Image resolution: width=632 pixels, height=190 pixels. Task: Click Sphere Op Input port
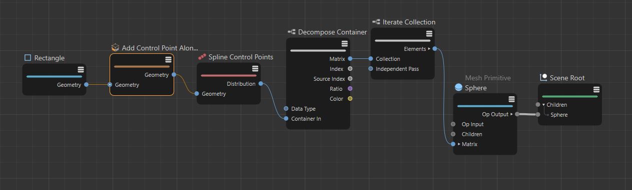point(453,124)
